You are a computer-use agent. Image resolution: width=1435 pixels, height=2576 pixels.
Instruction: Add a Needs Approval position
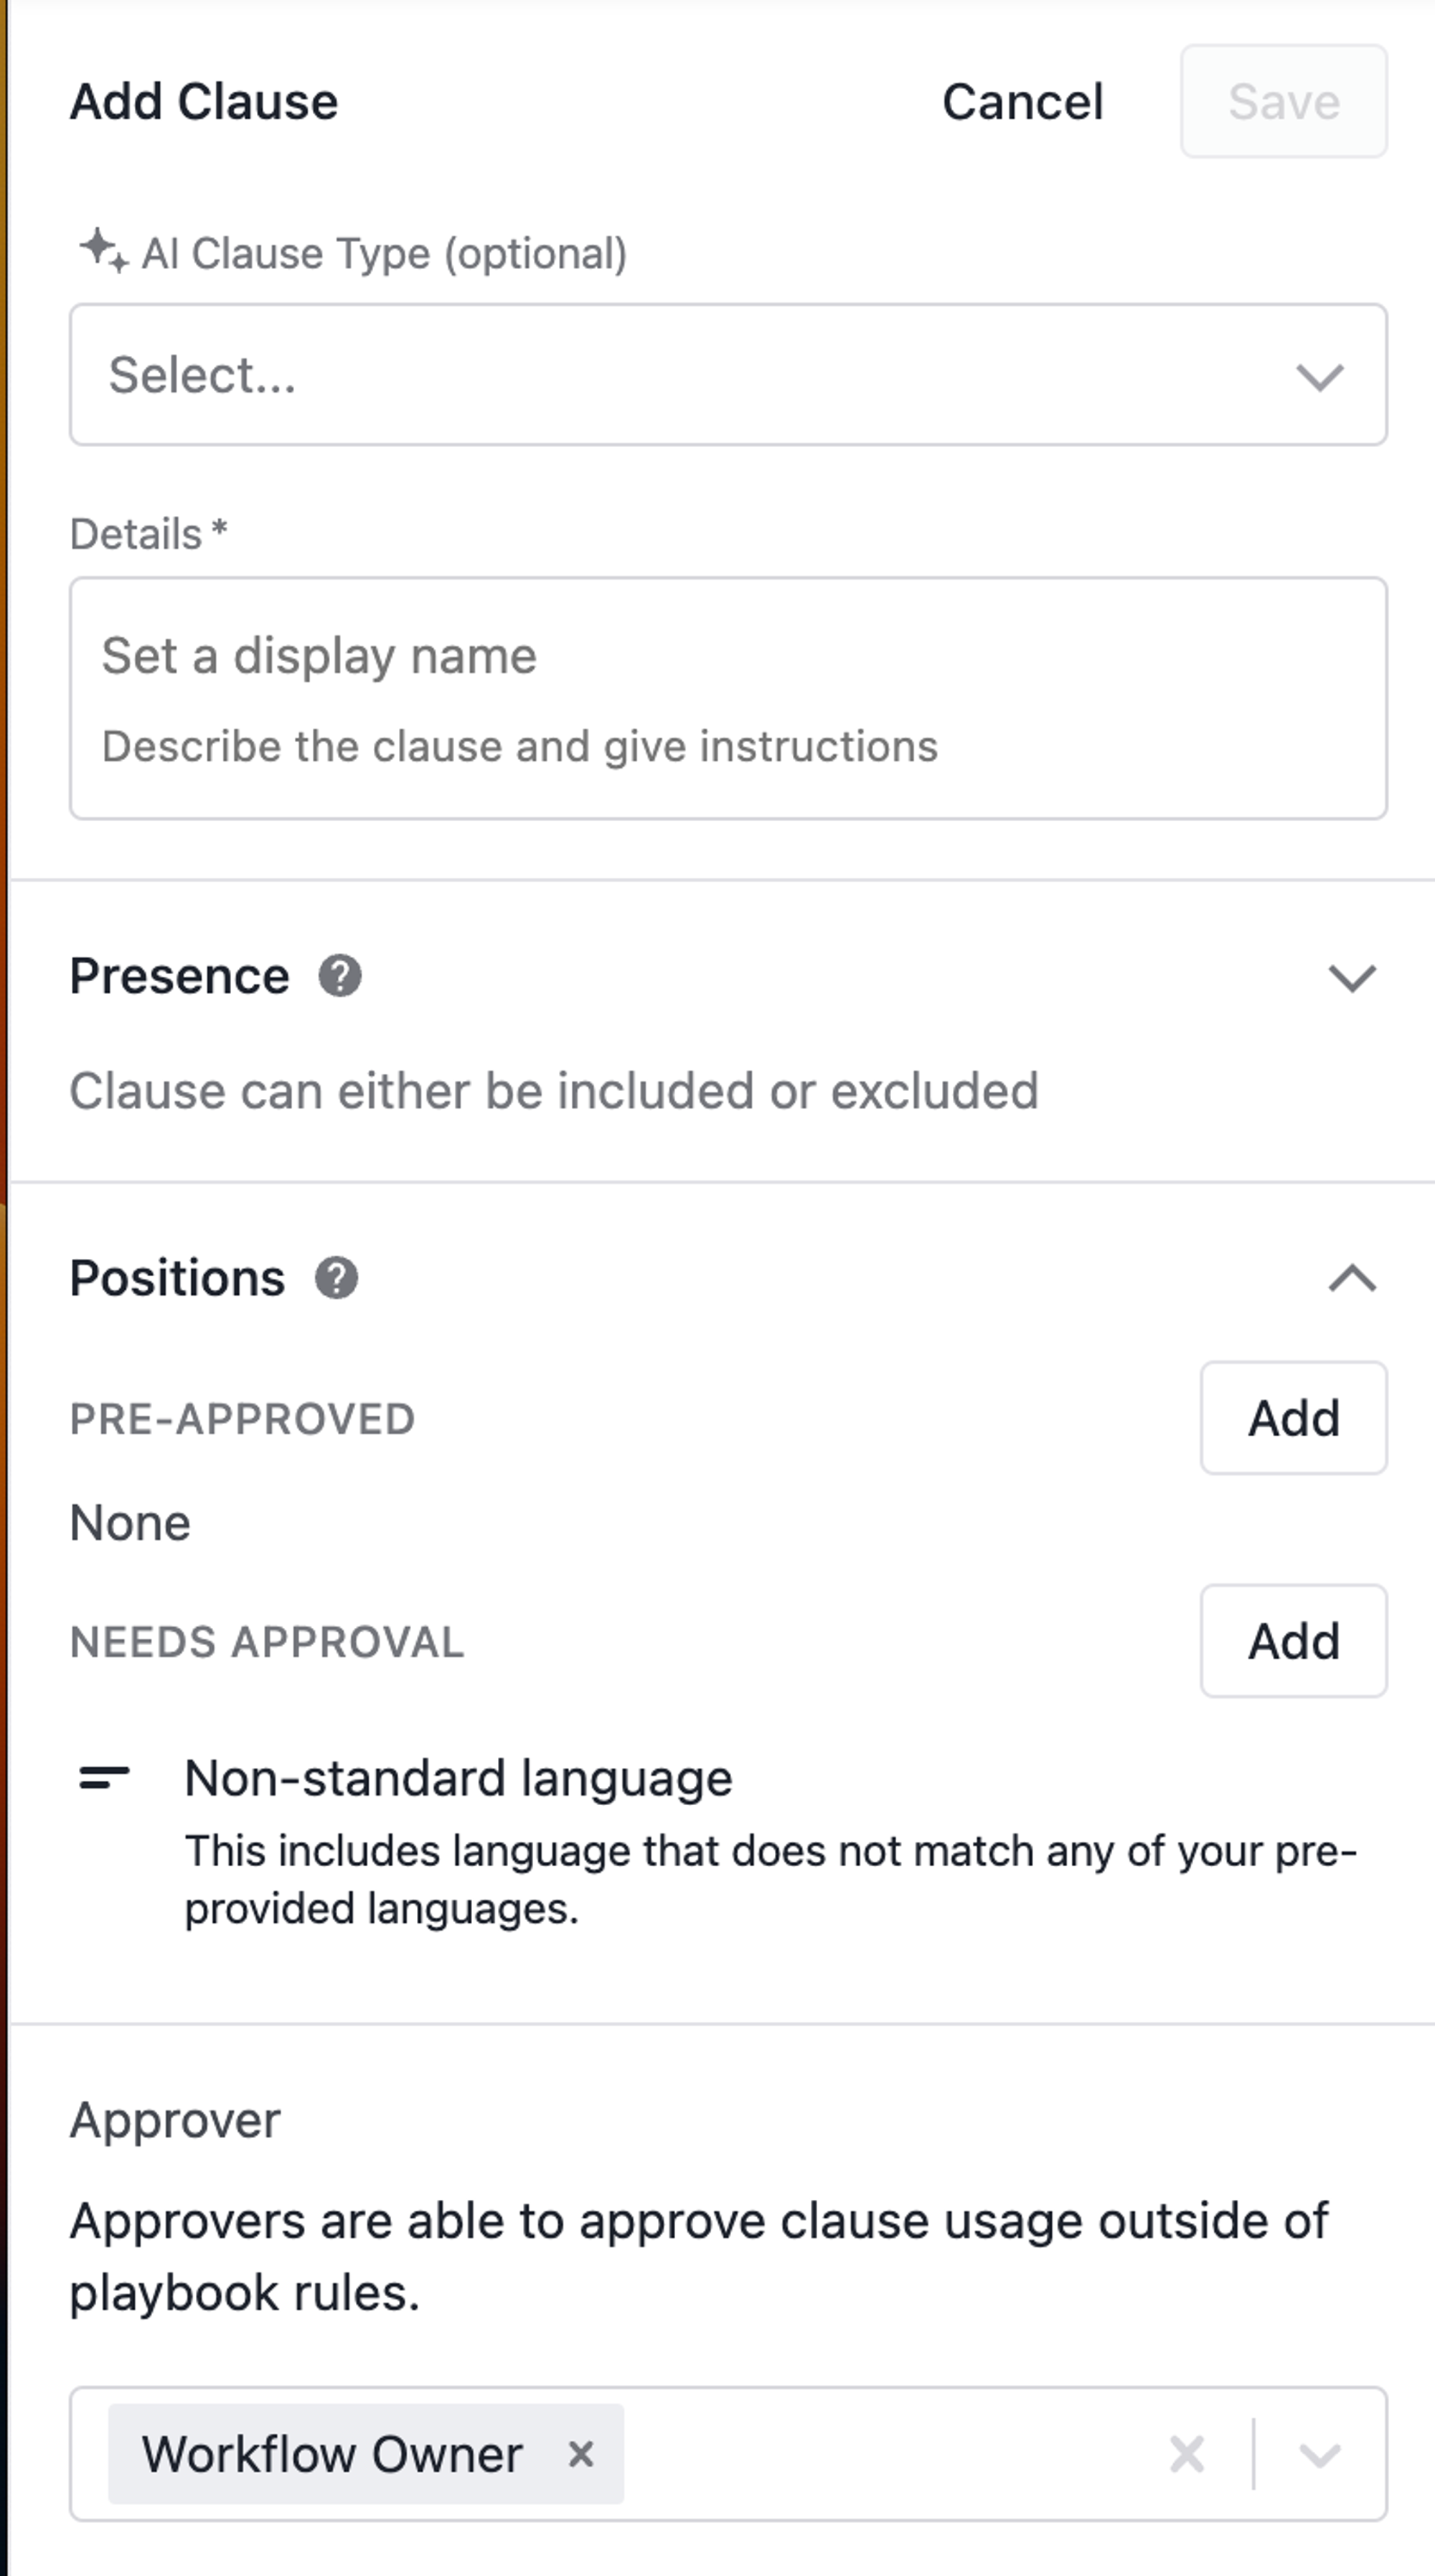click(x=1294, y=1641)
